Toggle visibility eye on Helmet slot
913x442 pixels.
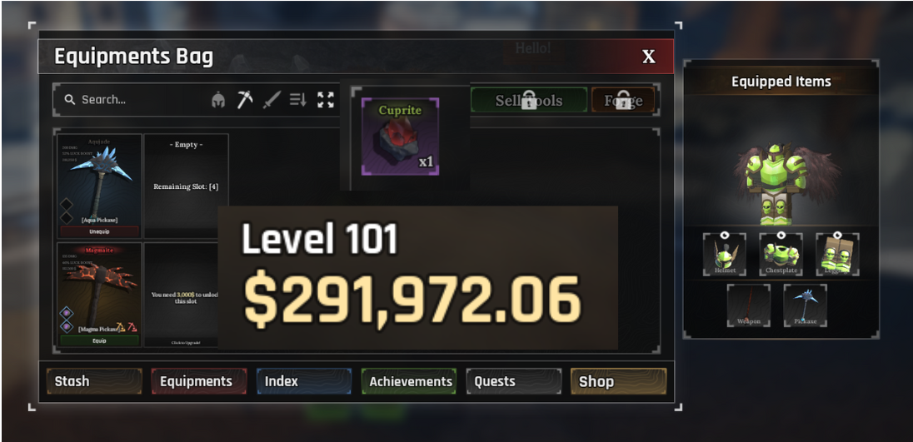725,235
